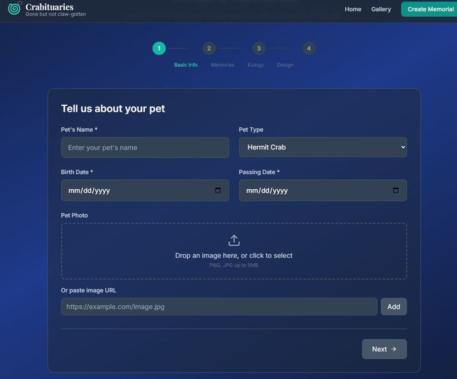Click the 'Gone but not claw-gotten' tagline

(56, 14)
